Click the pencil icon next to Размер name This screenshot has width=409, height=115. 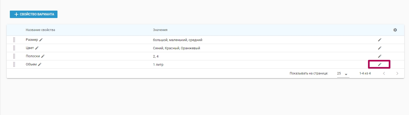41,40
